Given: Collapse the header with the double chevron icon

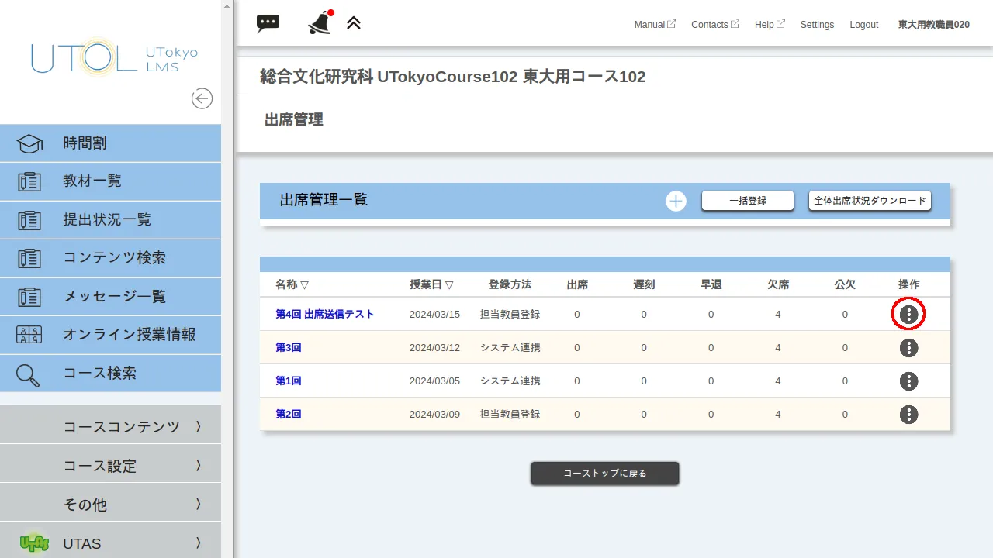Looking at the screenshot, I should click(354, 22).
